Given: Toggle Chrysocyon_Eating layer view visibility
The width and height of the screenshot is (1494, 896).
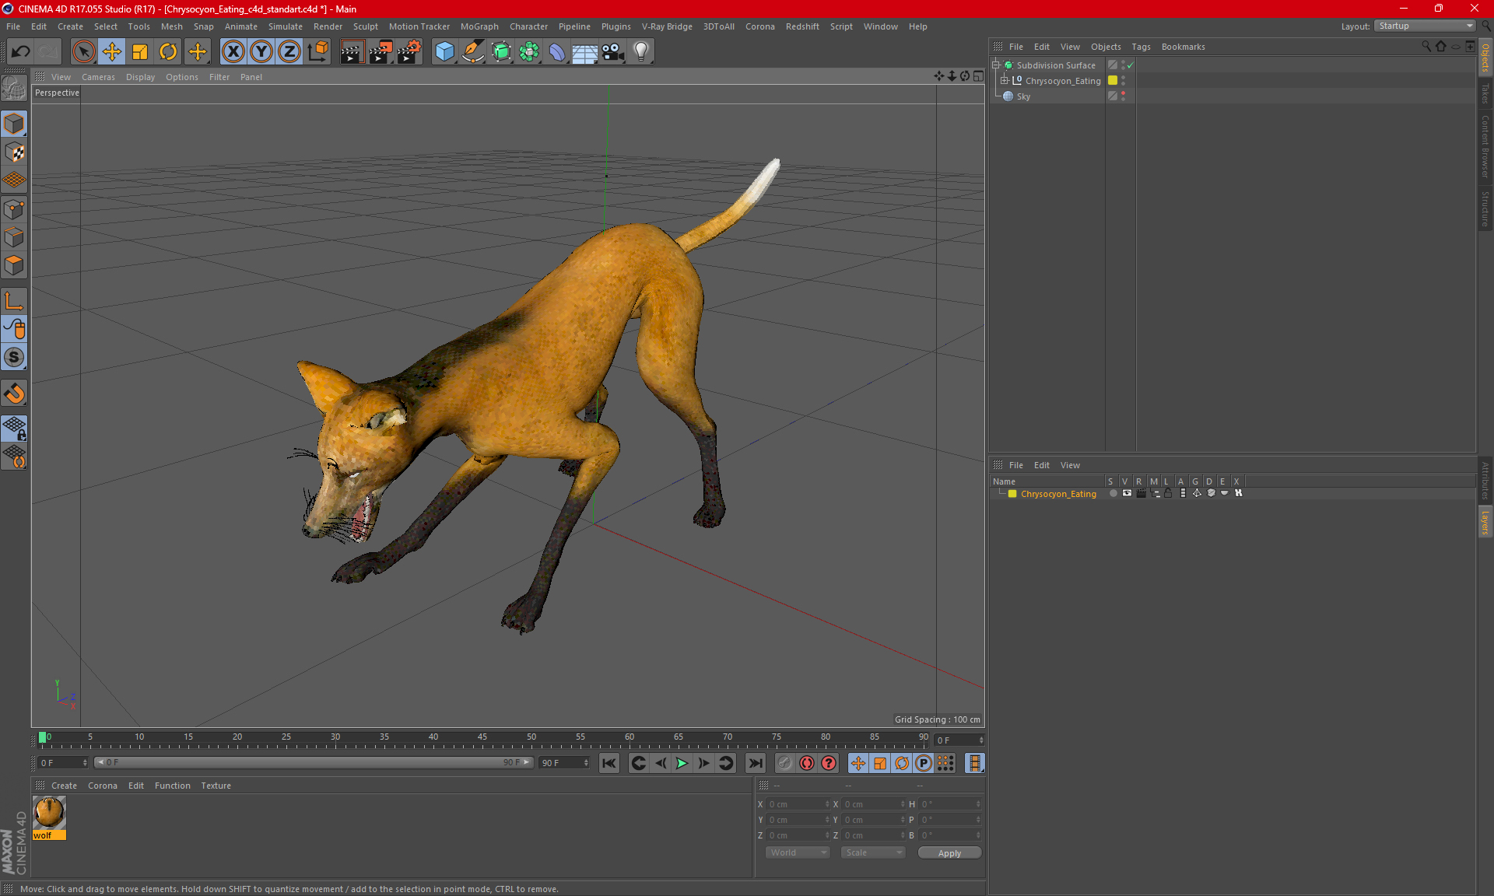Looking at the screenshot, I should [x=1127, y=493].
